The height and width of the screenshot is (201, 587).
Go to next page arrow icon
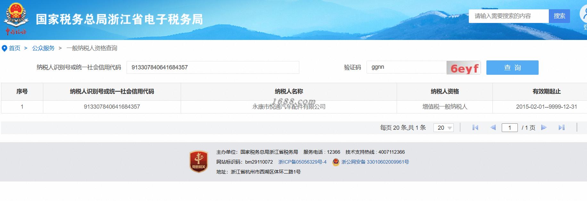[x=544, y=128]
